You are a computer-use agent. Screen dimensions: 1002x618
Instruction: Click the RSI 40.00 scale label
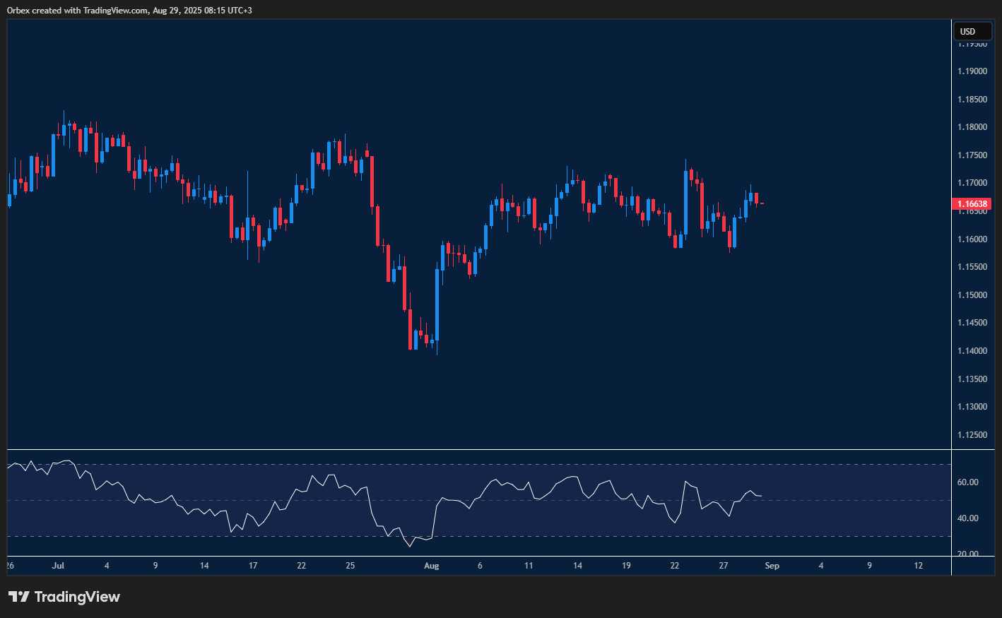tap(967, 518)
